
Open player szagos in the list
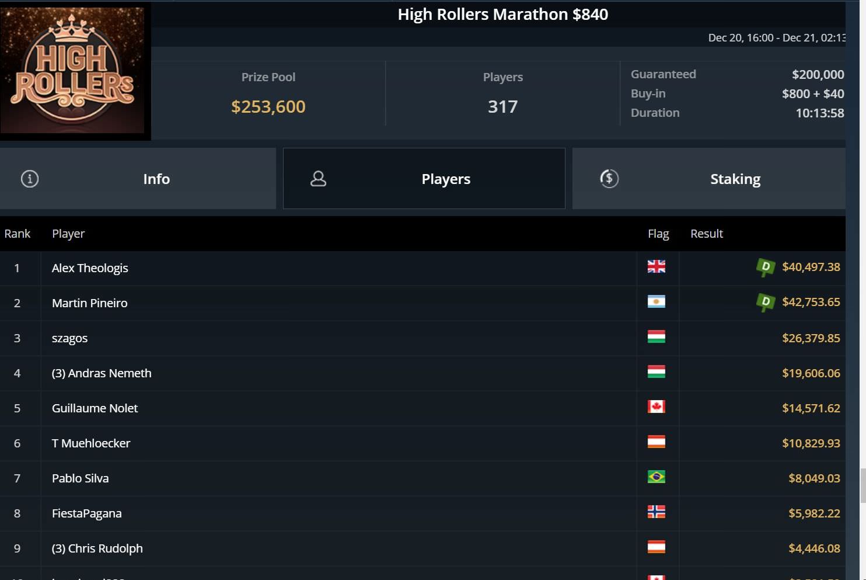coord(69,338)
